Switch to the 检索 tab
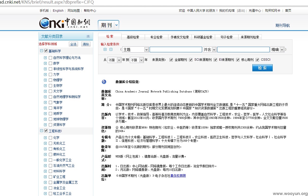Image resolution: width=308 pixels, height=196 pixels. (110, 36)
